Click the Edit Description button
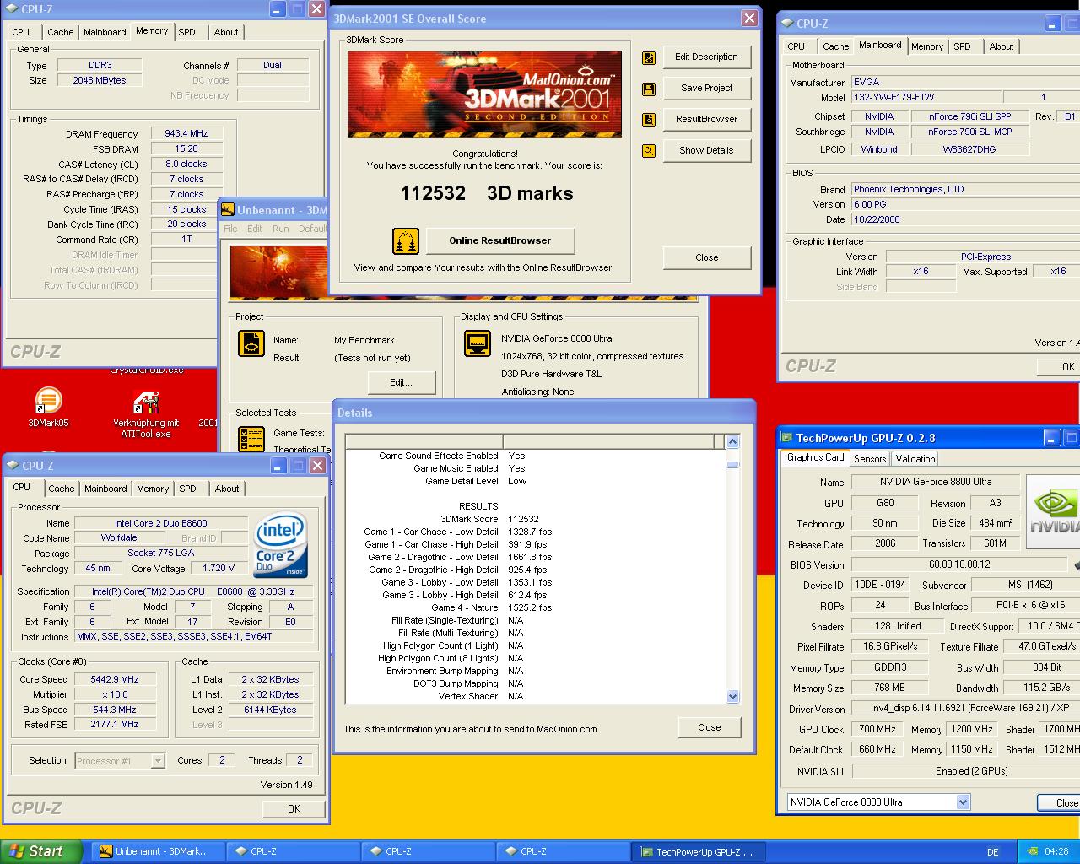Image resolution: width=1080 pixels, height=864 pixels. [706, 57]
